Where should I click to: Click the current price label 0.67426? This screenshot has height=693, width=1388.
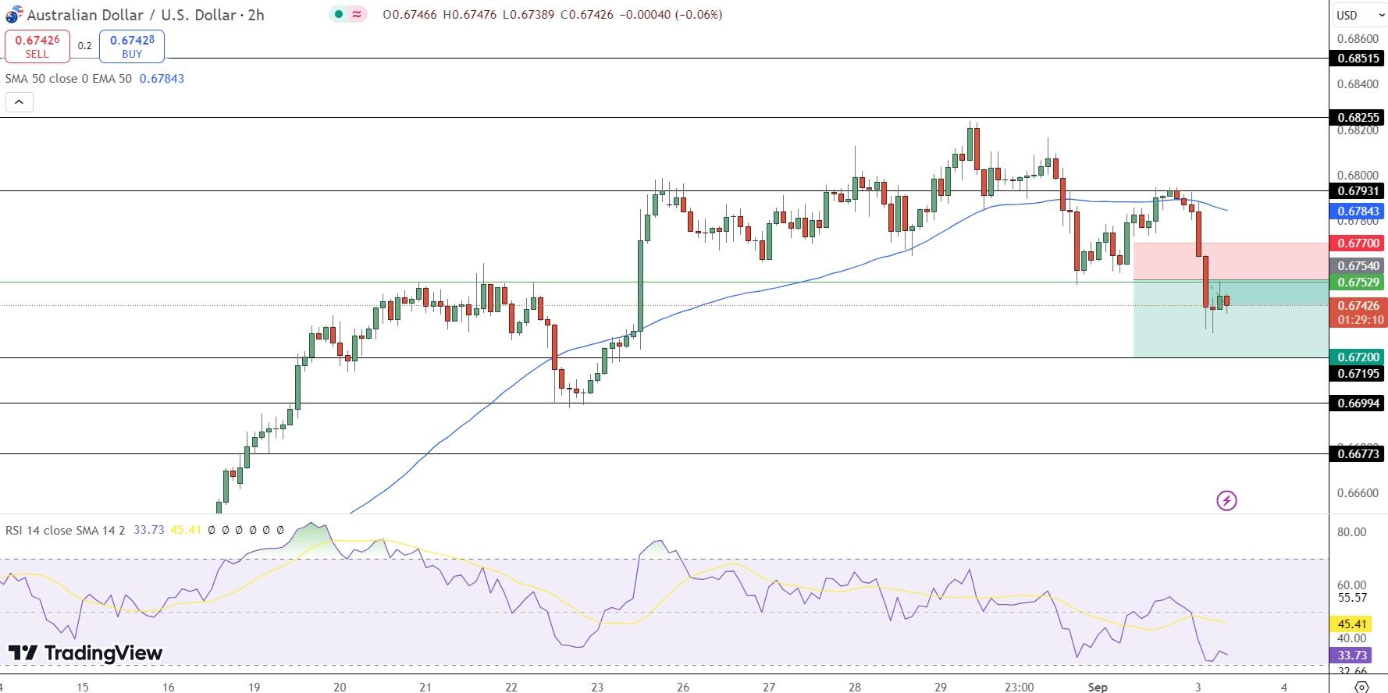(1358, 305)
